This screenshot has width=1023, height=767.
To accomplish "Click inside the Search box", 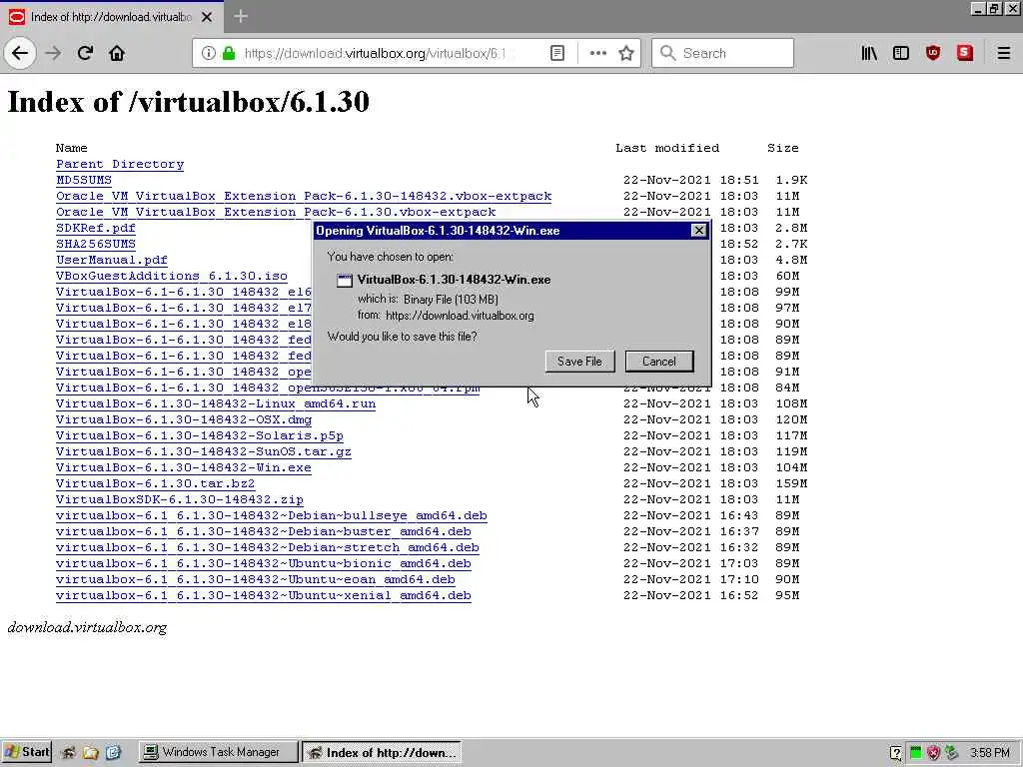I will [722, 53].
